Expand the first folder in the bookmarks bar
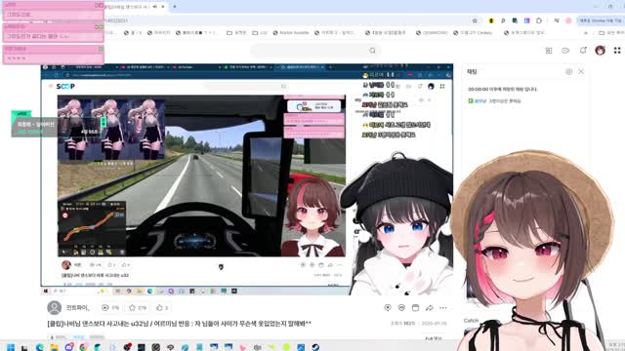 pyautogui.click(x=236, y=32)
